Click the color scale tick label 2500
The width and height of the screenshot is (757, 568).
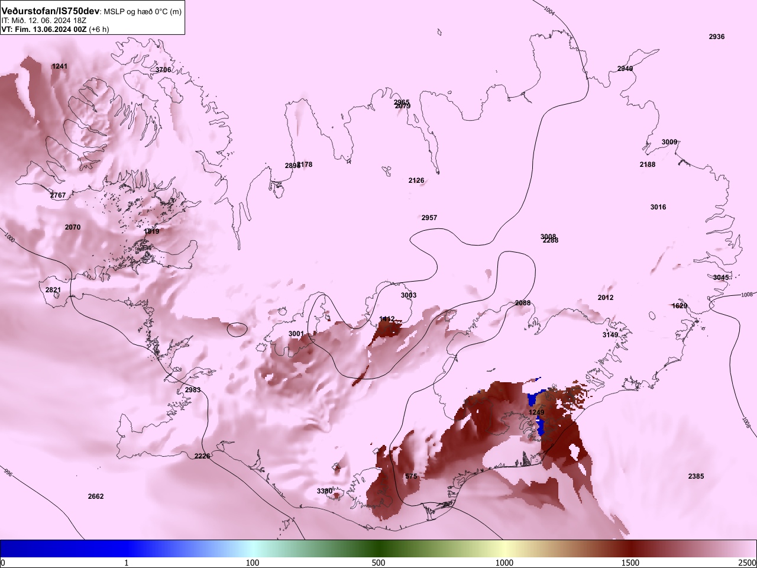(748, 563)
